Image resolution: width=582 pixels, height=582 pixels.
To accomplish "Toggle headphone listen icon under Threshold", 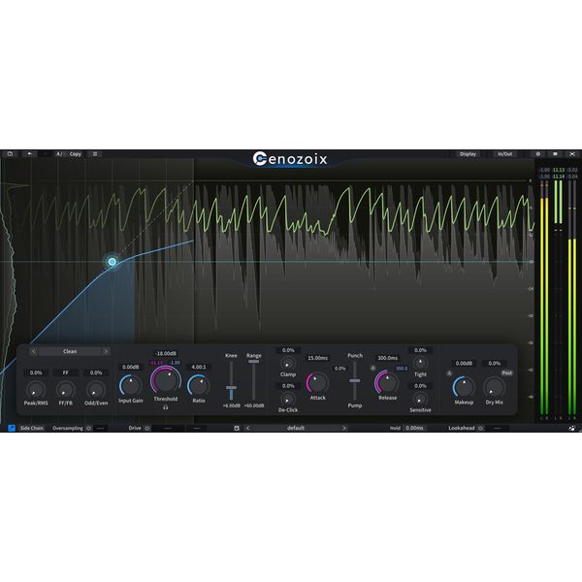I will click(166, 407).
